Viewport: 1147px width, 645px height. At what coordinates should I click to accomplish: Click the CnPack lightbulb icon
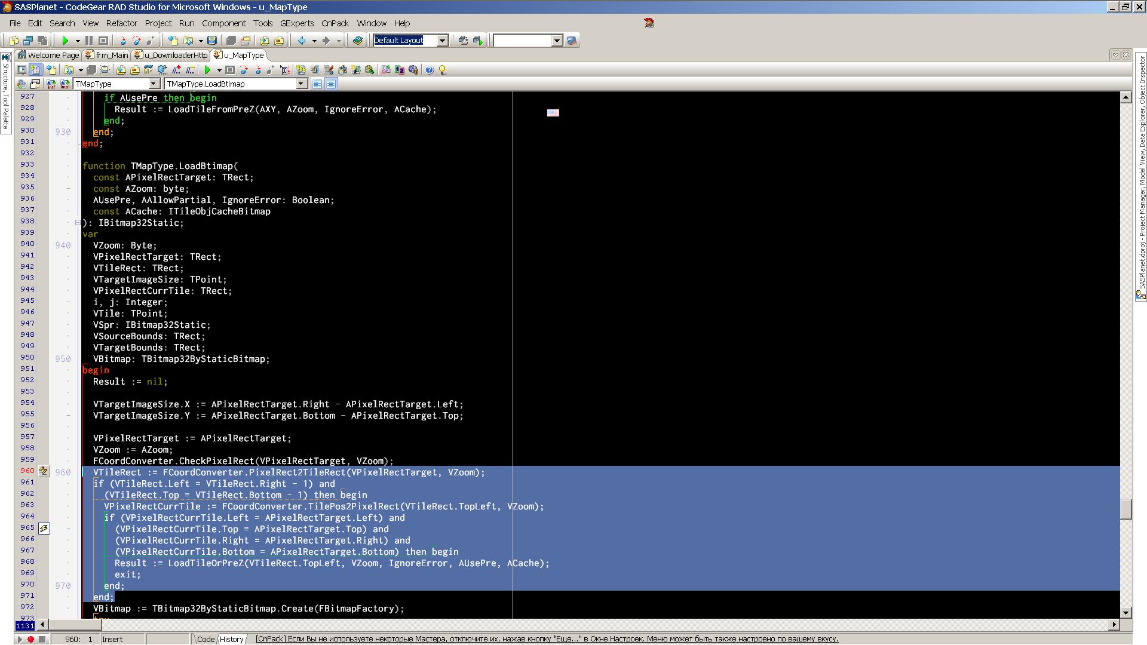click(x=443, y=70)
